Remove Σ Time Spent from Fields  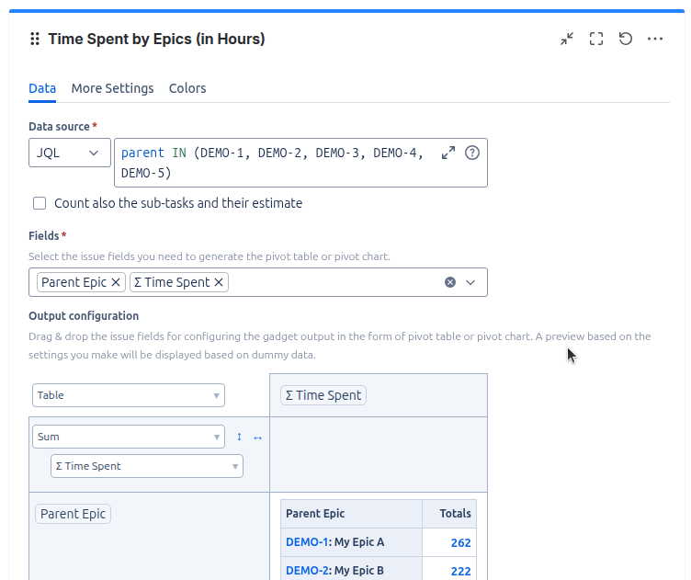pos(219,282)
